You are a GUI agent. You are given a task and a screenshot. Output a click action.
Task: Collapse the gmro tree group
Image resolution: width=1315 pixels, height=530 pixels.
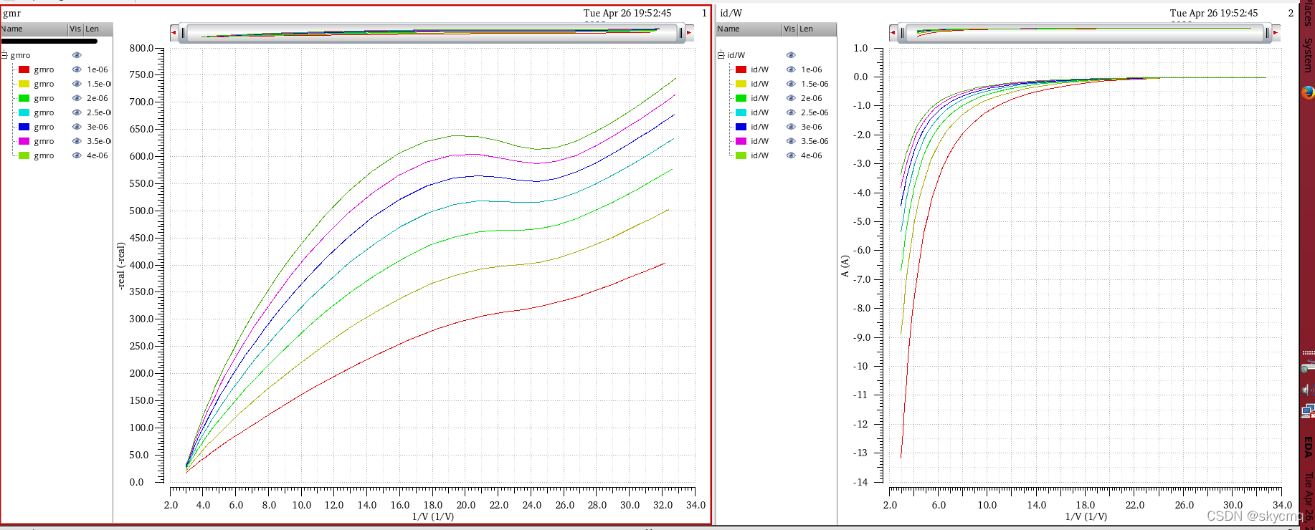[4, 55]
